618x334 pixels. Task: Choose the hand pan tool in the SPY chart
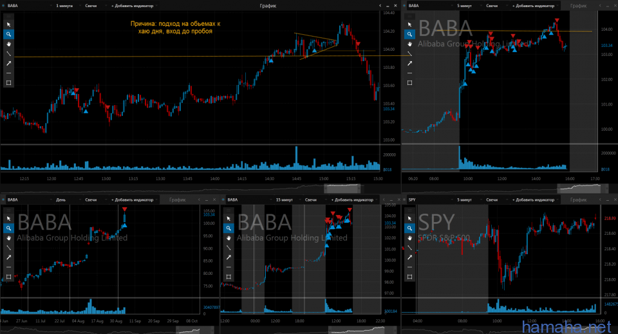pyautogui.click(x=410, y=238)
